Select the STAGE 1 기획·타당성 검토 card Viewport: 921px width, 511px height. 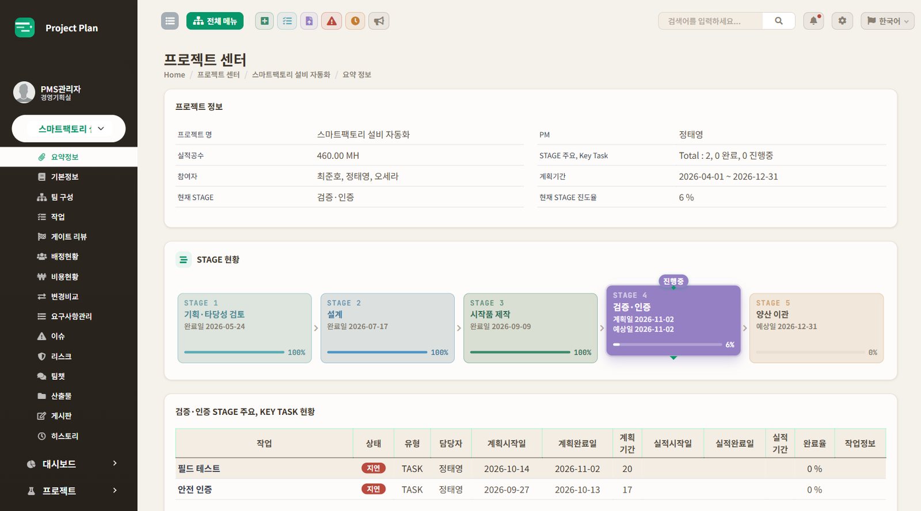coord(245,328)
